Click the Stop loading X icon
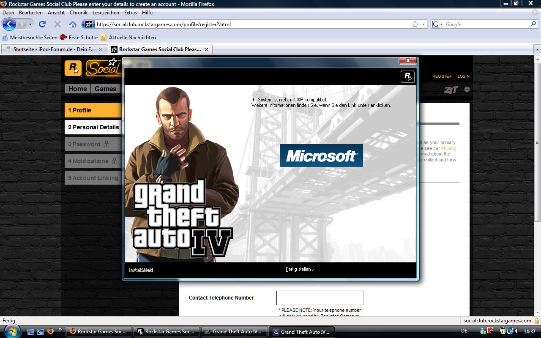Image resolution: width=541 pixels, height=338 pixels. 57,24
